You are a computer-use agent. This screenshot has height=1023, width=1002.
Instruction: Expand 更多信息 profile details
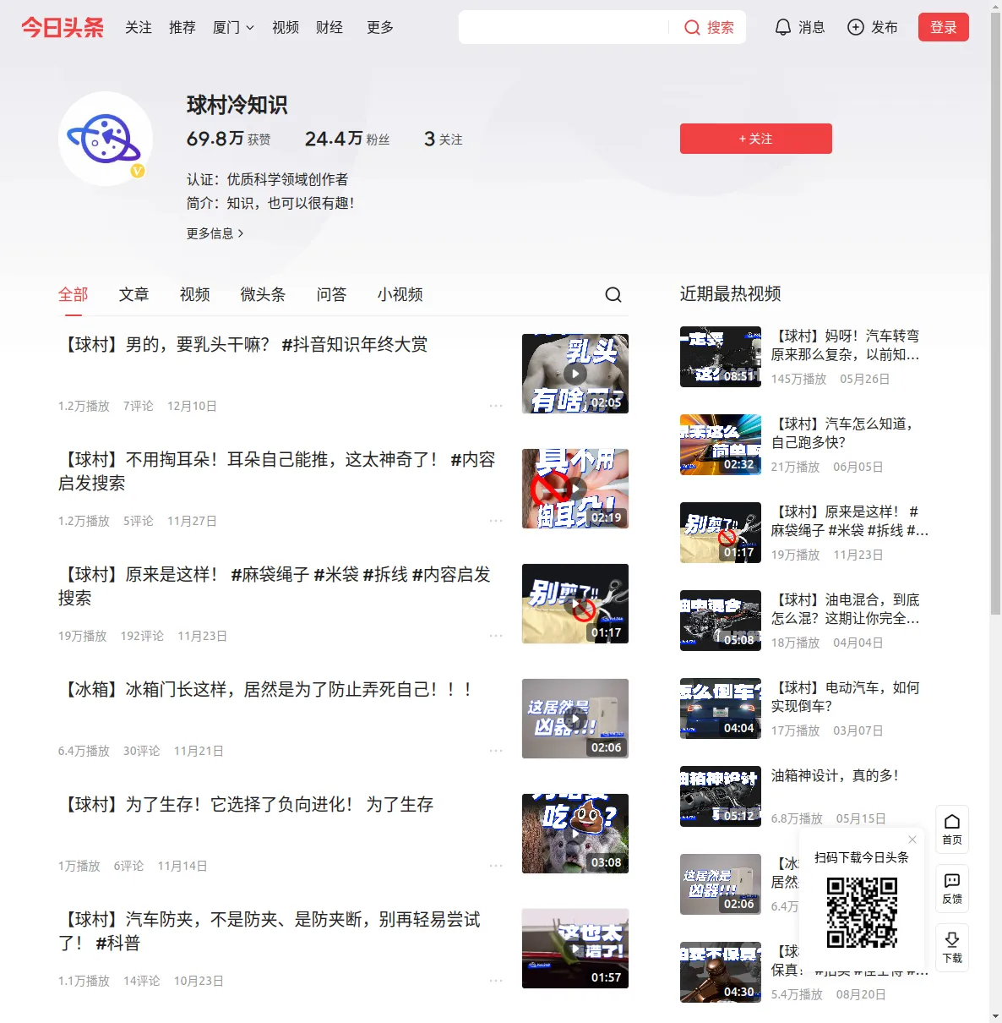coord(215,233)
